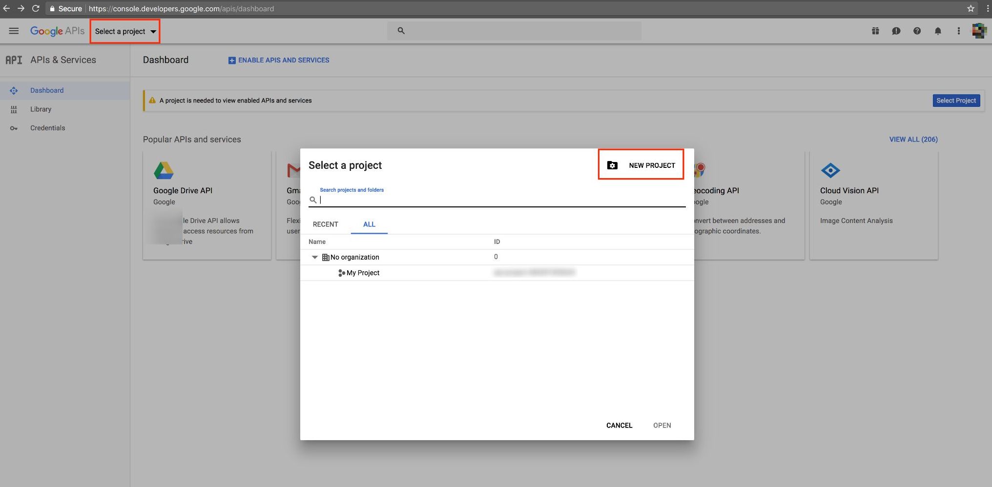Viewport: 992px width, 487px height.
Task: Click the new project folder icon
Action: (x=612, y=165)
